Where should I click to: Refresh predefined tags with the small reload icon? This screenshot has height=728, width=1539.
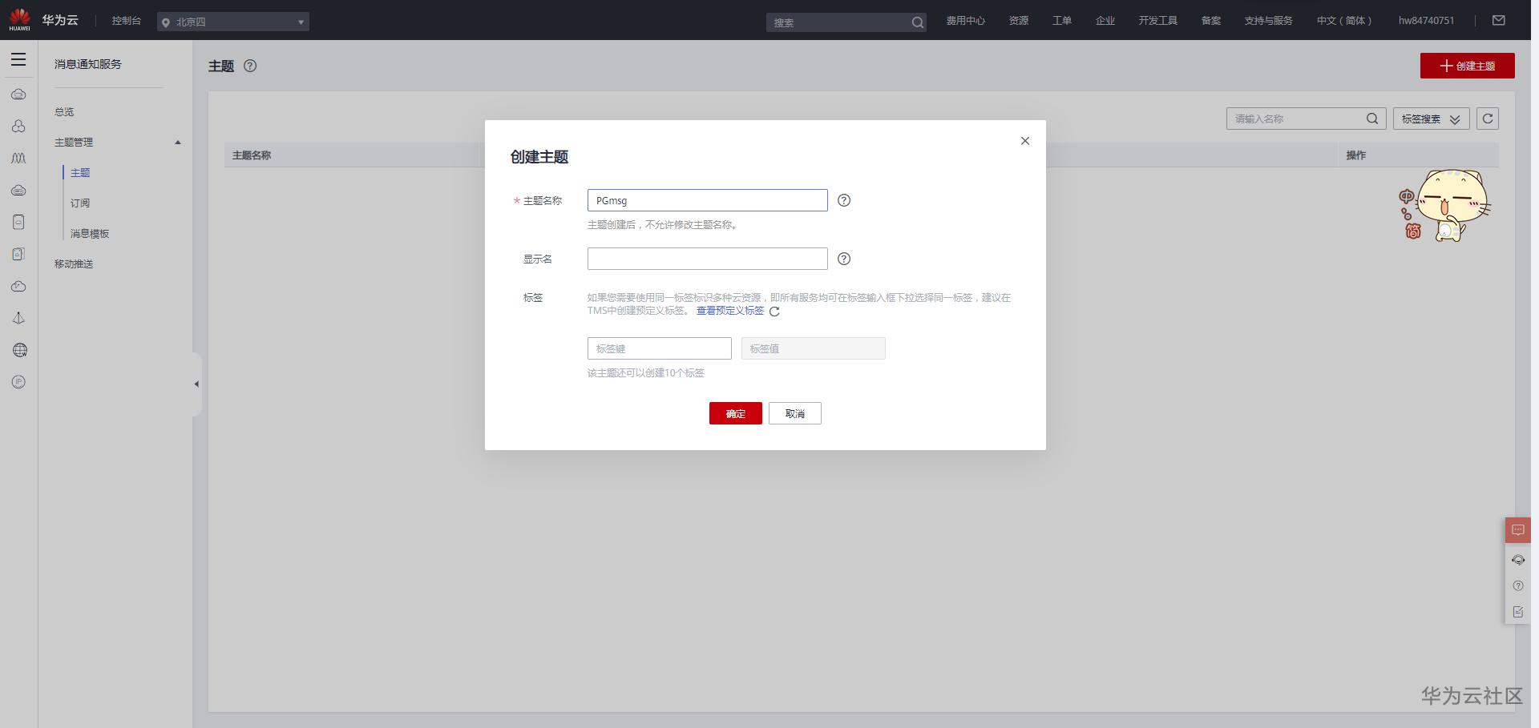pyautogui.click(x=774, y=312)
